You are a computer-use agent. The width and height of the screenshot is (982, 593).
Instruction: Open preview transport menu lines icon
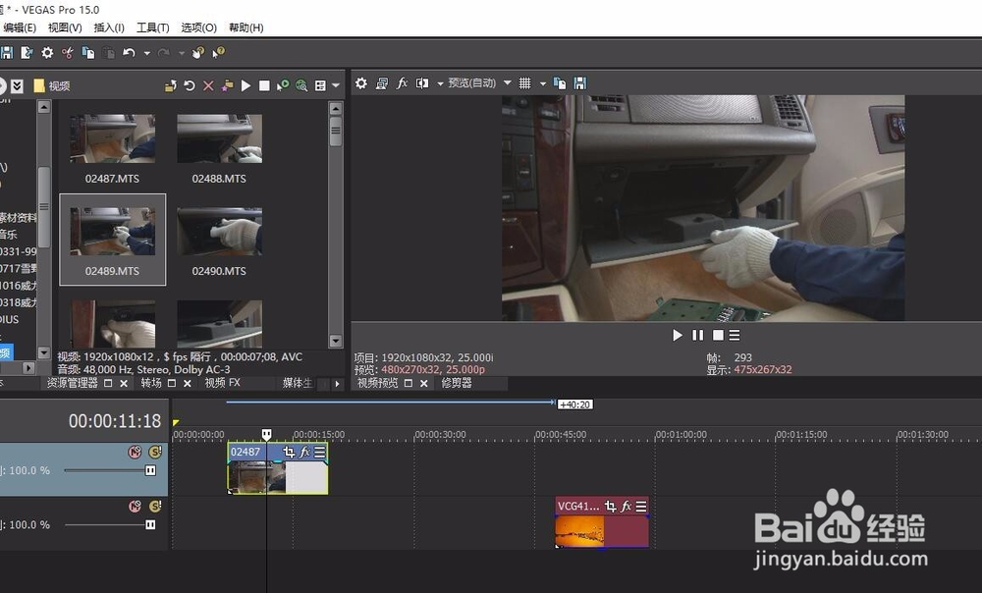click(735, 336)
